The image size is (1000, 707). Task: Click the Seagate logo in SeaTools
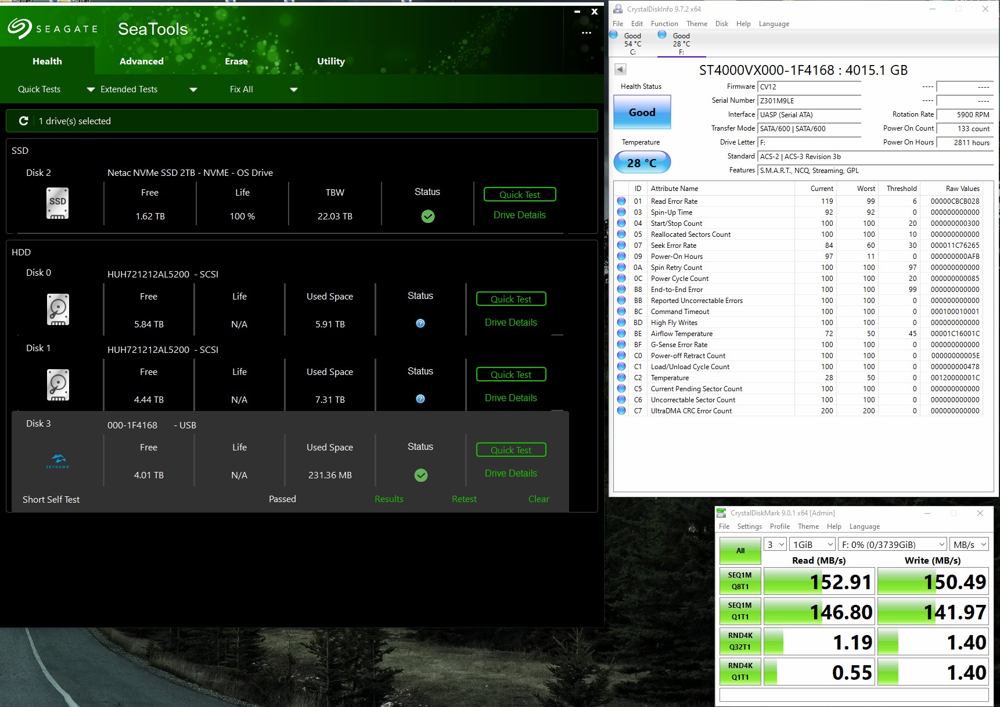52,28
